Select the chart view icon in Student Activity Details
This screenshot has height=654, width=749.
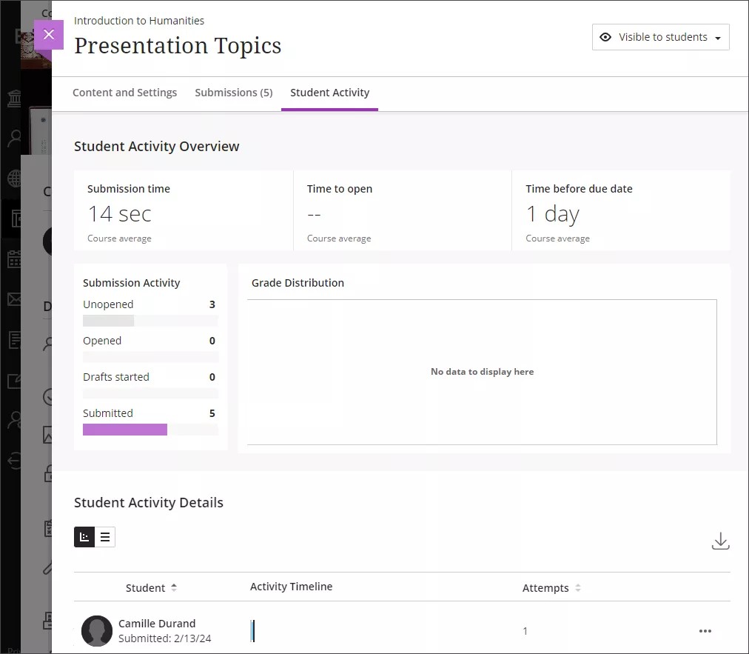click(84, 536)
